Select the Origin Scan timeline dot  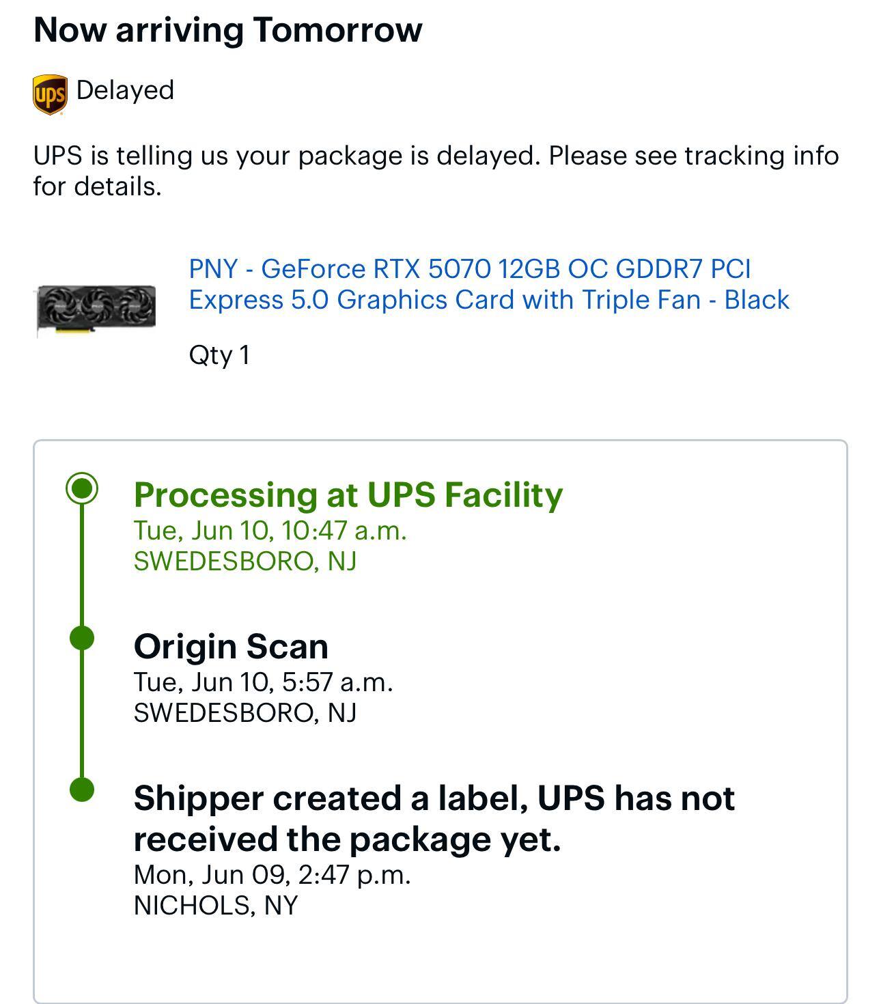[82, 637]
